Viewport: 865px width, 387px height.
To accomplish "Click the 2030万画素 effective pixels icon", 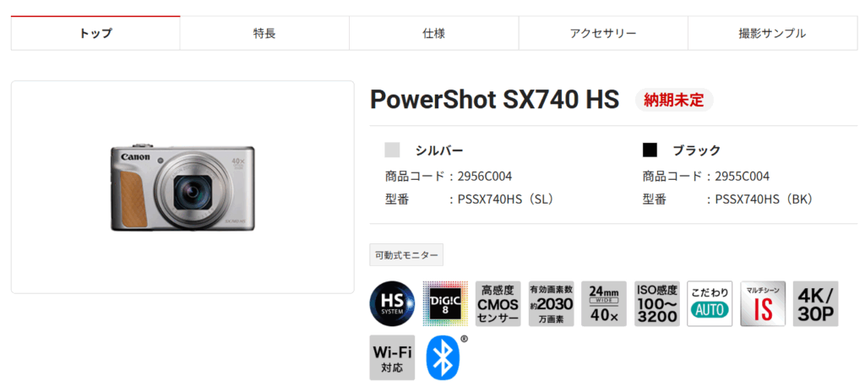I will tap(551, 303).
